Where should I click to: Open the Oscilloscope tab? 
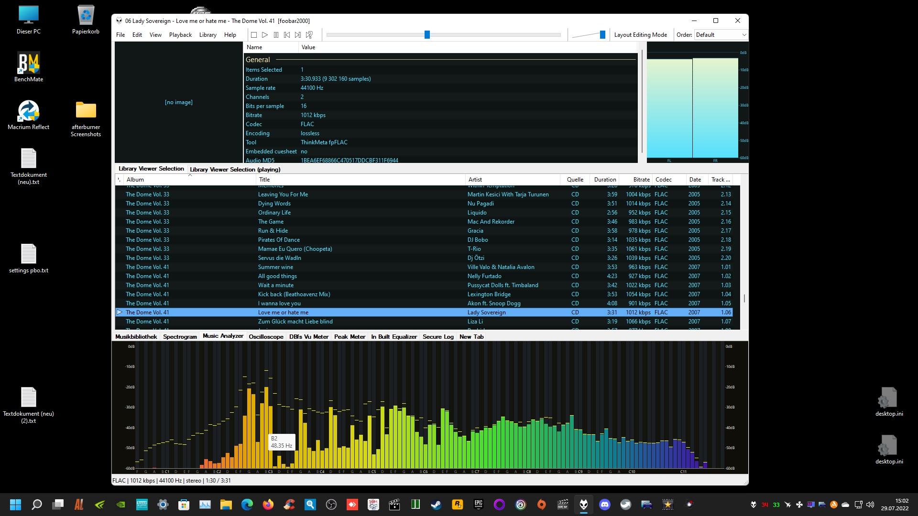(x=266, y=337)
